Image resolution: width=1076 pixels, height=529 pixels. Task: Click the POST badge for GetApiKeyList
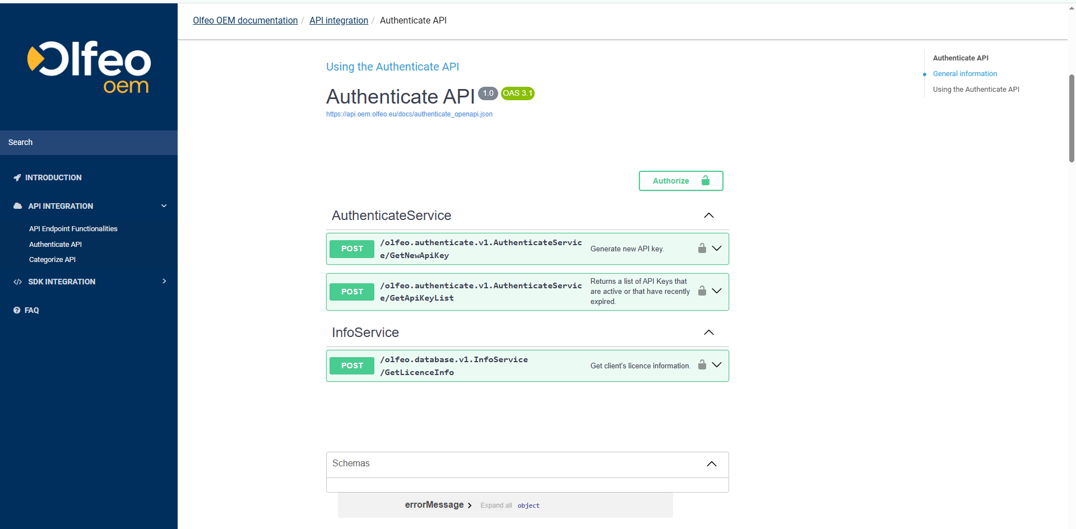pyautogui.click(x=352, y=292)
